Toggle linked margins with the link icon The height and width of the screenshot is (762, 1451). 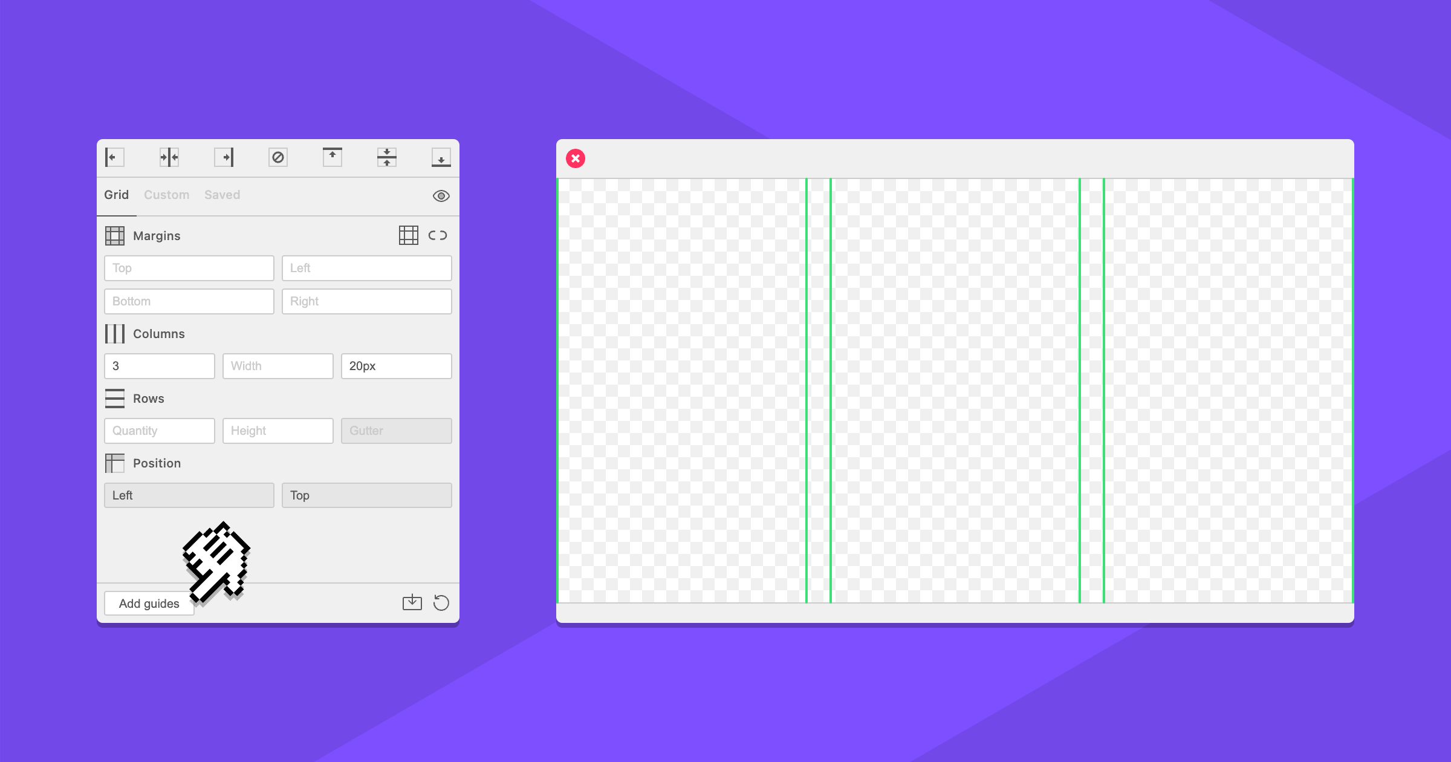[437, 235]
